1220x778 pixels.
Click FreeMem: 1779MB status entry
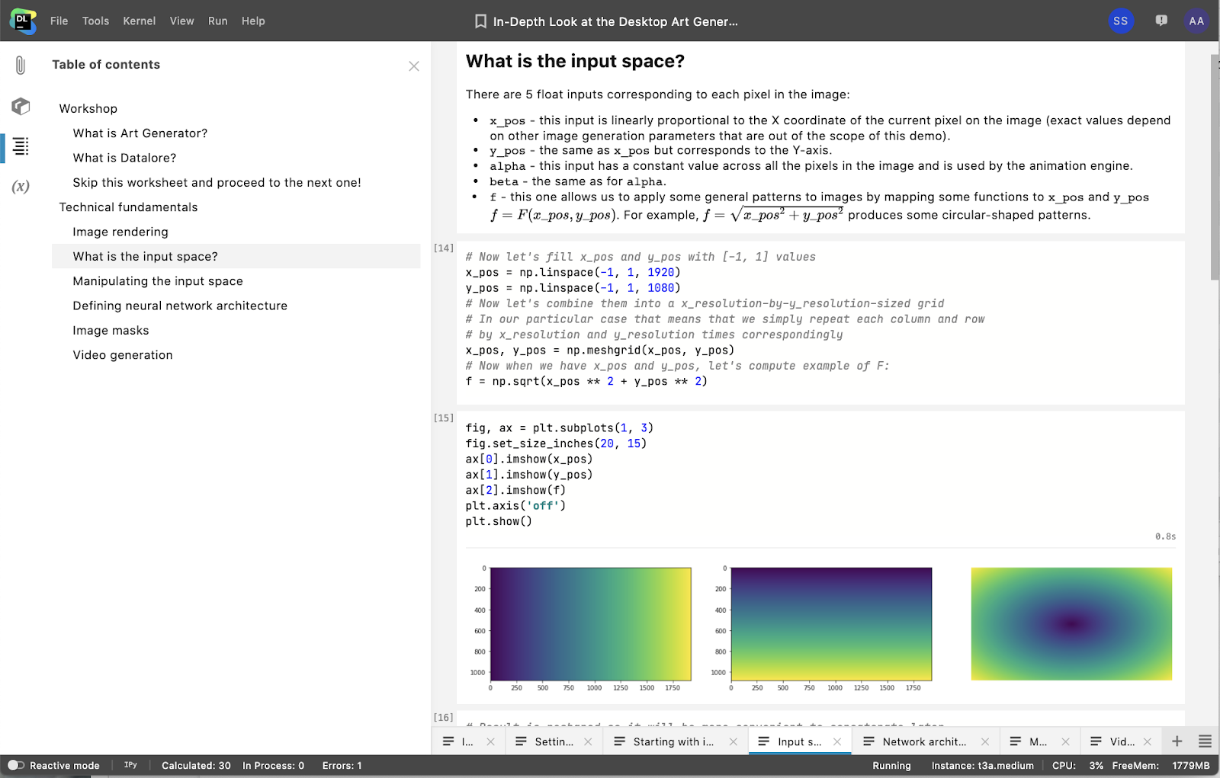pyautogui.click(x=1161, y=765)
